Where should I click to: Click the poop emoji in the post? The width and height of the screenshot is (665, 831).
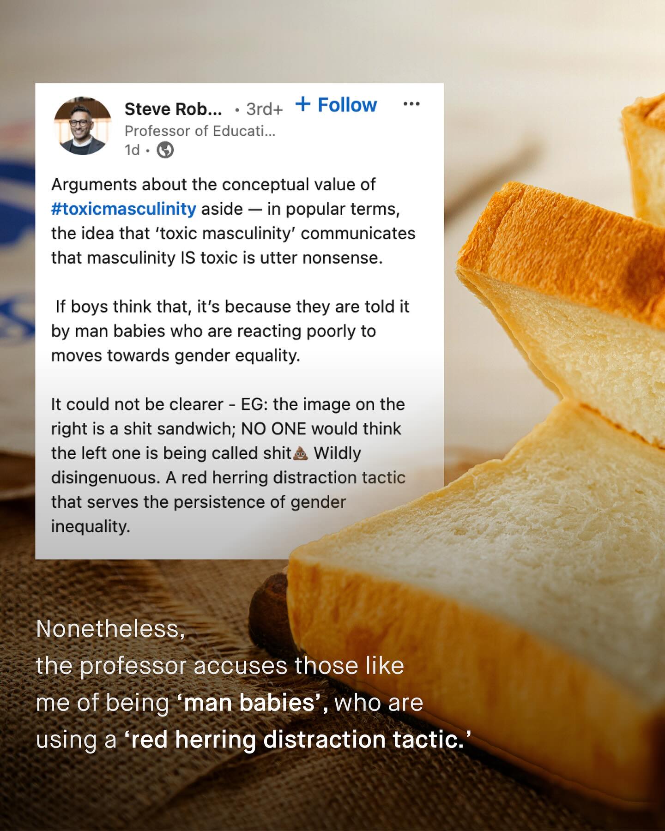[x=301, y=453]
